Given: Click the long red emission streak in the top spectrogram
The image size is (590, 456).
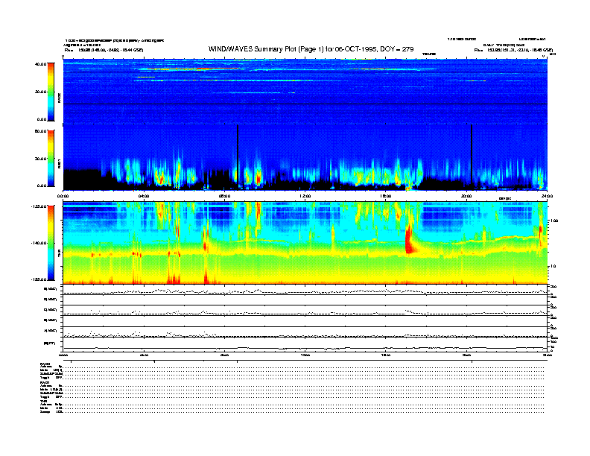Looking at the screenshot, I should [192, 69].
